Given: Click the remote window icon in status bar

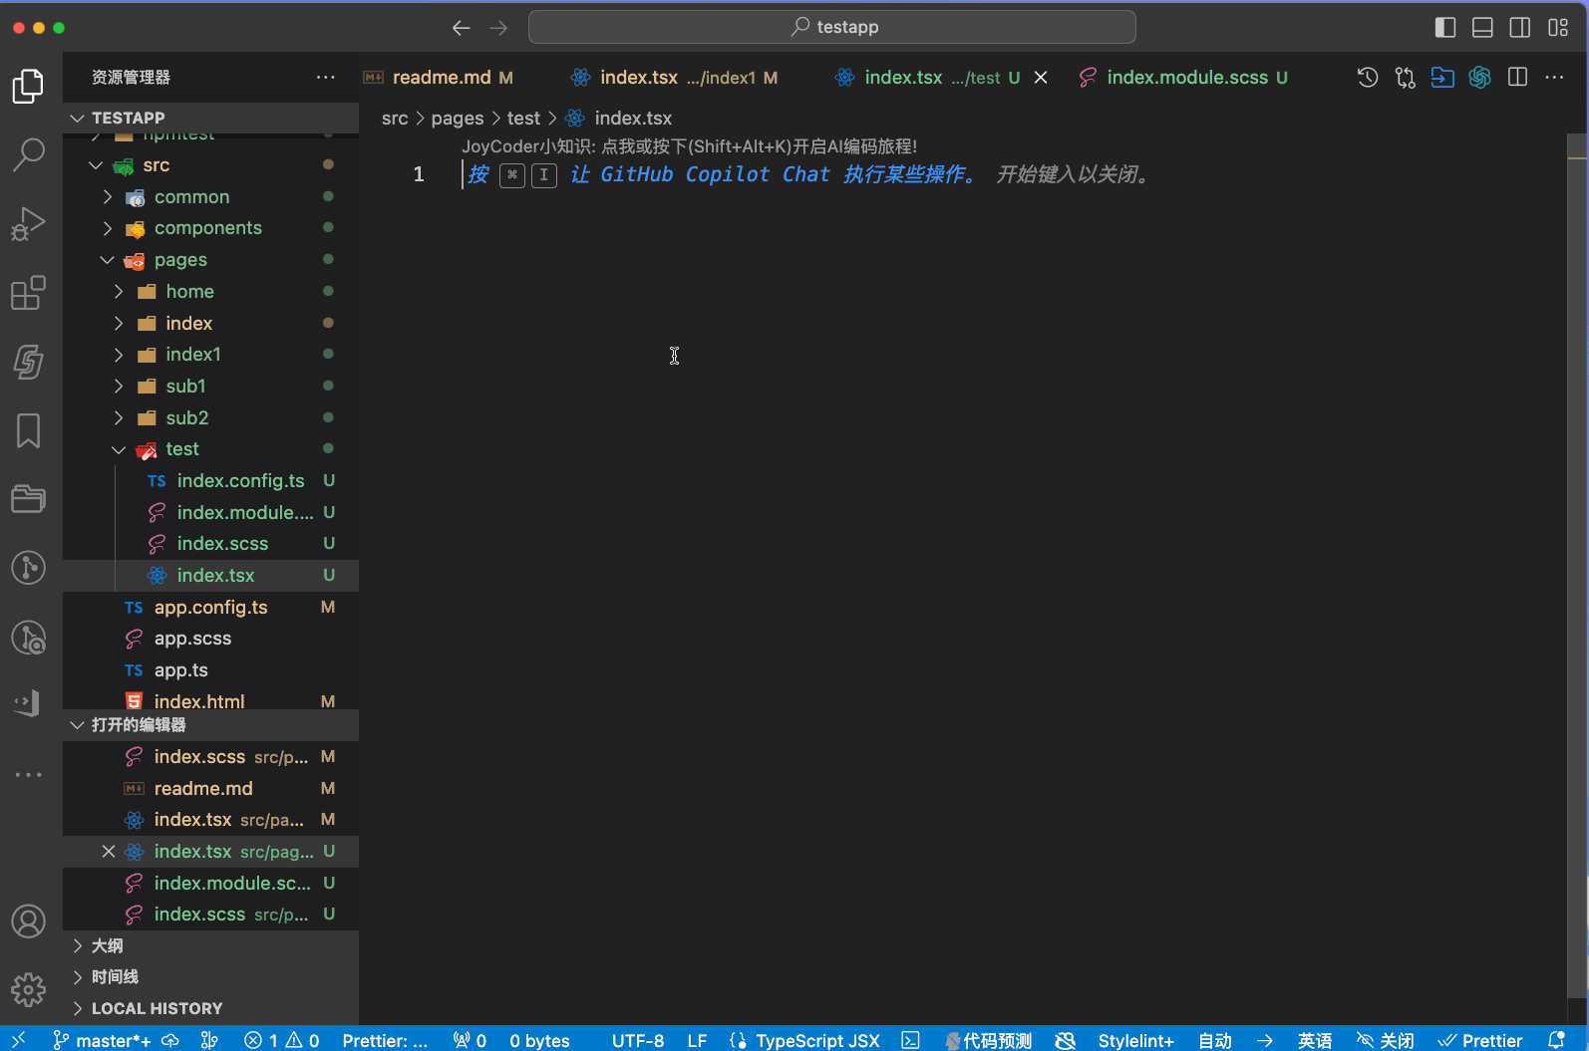Looking at the screenshot, I should tap(18, 1040).
